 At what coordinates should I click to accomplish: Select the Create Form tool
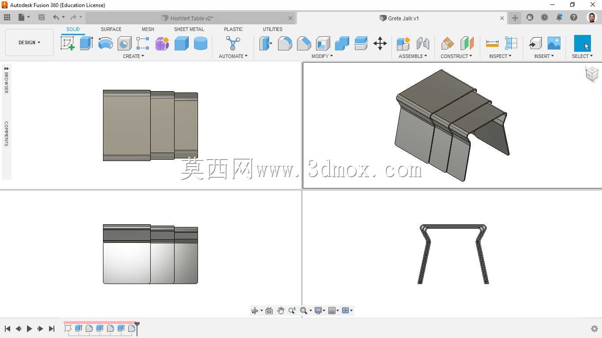click(162, 43)
